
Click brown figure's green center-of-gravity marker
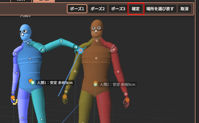point(95,84)
